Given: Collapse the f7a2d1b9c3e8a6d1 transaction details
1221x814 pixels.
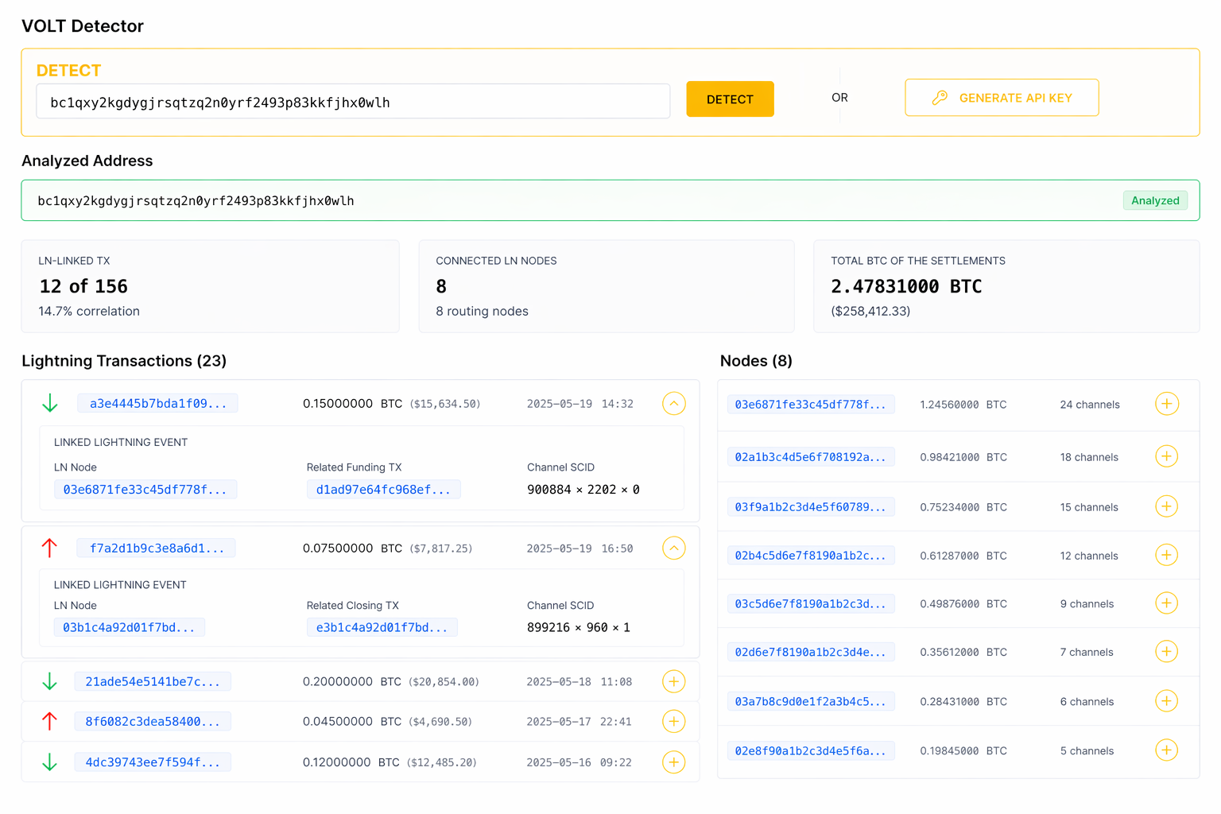Looking at the screenshot, I should [674, 548].
